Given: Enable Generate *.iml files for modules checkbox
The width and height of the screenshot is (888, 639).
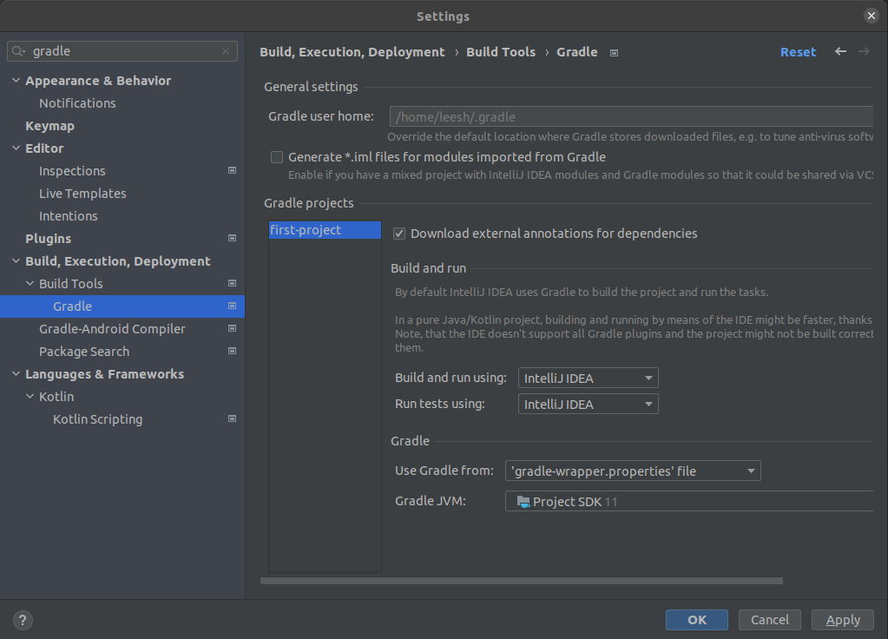Looking at the screenshot, I should [x=276, y=157].
